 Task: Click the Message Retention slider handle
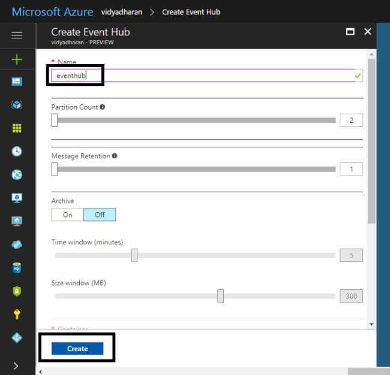click(x=55, y=169)
